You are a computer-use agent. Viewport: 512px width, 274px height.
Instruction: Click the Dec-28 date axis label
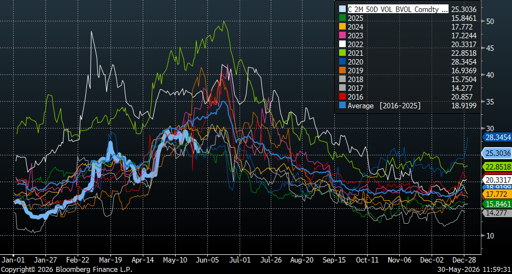(463, 260)
